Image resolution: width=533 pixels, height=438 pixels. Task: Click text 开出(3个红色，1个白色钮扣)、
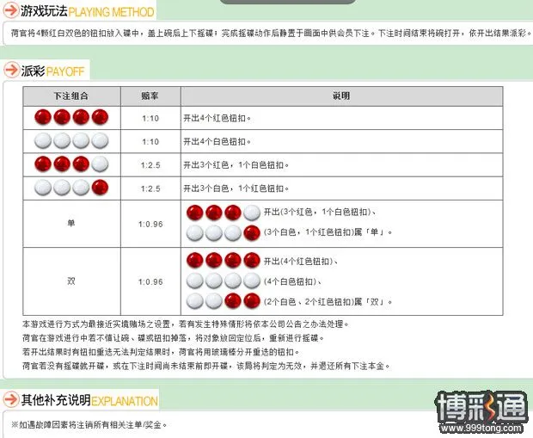[320, 212]
